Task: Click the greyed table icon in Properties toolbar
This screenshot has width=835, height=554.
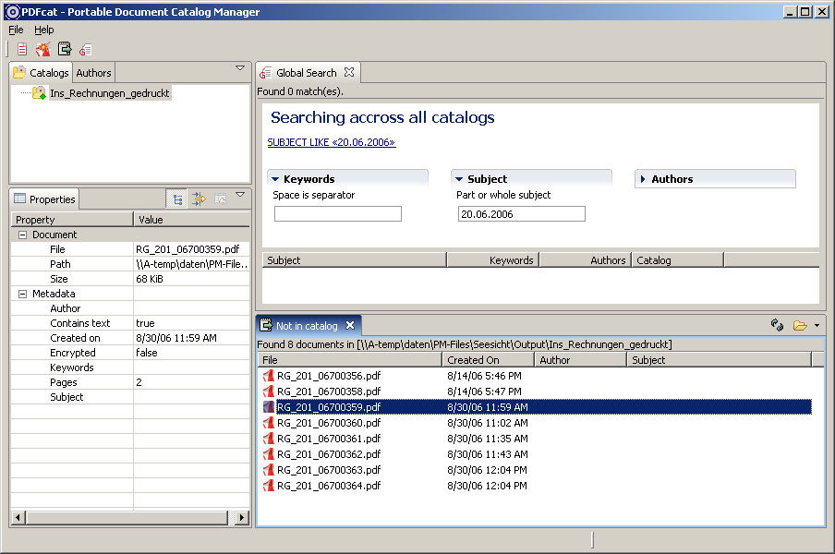Action: (221, 199)
